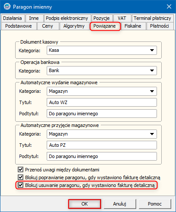Click the Auto WZ title field
The height and width of the screenshot is (212, 176).
[x=102, y=102]
